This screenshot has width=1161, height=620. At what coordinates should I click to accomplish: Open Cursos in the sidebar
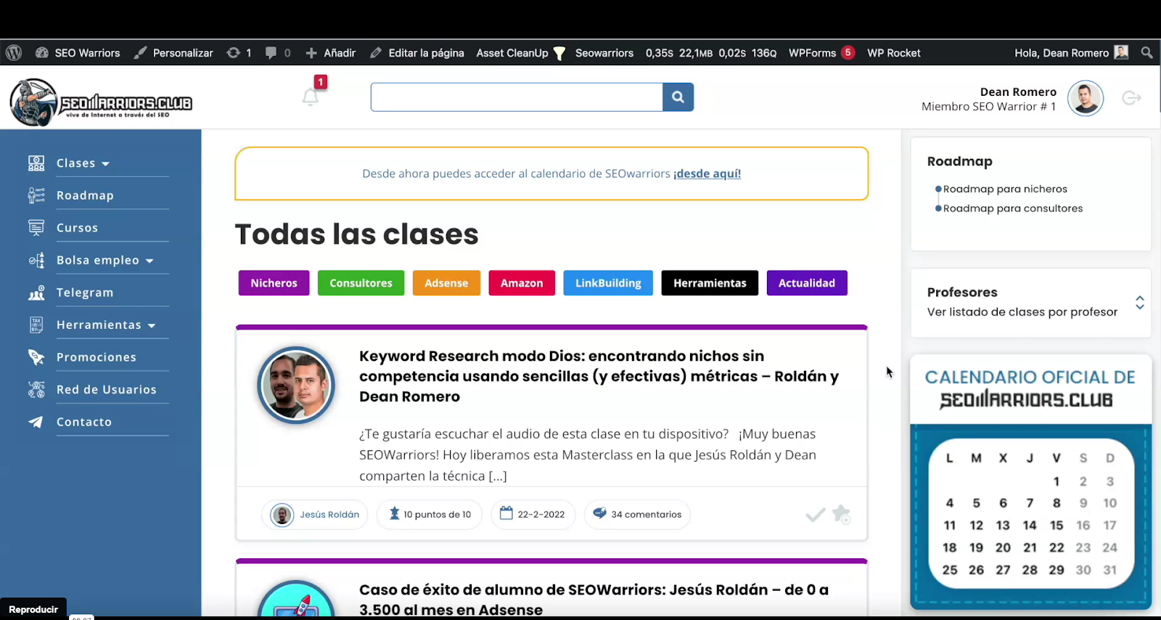[x=77, y=228]
